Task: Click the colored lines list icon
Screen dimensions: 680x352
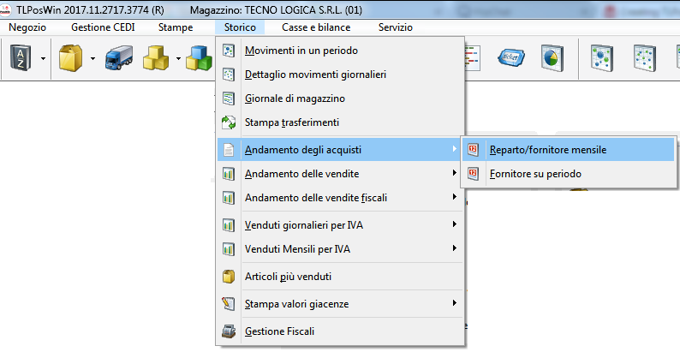Action: coord(472,58)
